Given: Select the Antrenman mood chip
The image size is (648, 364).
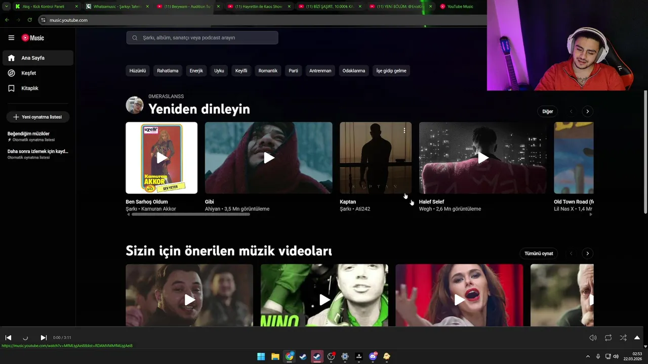Looking at the screenshot, I should [320, 71].
